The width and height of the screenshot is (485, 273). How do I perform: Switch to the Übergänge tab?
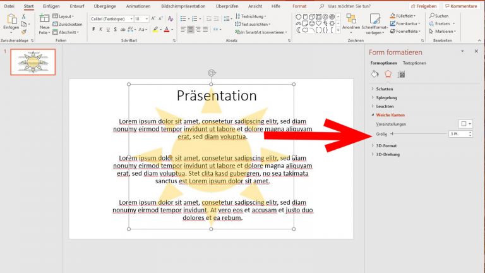(105, 6)
